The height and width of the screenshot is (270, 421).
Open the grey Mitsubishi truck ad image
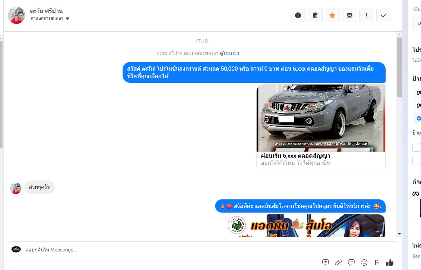pyautogui.click(x=321, y=118)
